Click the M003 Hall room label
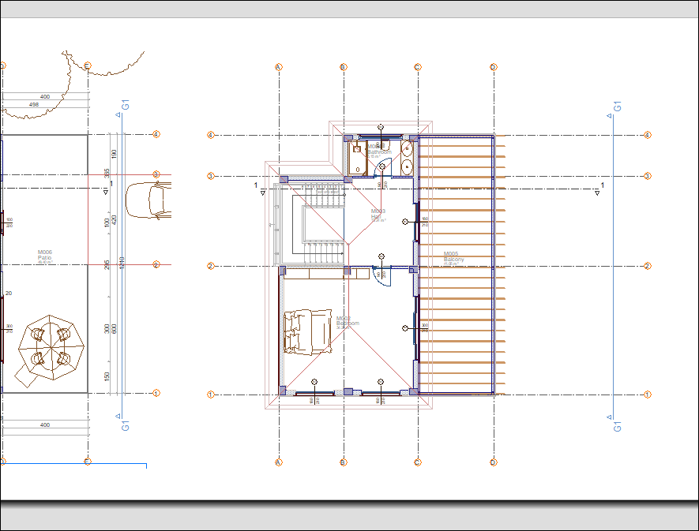 [x=378, y=215]
